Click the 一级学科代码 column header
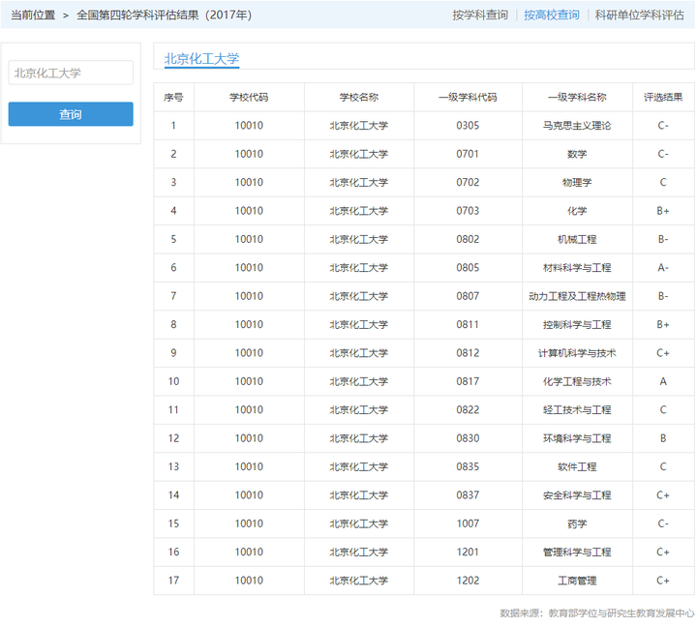The height and width of the screenshot is (627, 697). click(x=468, y=97)
